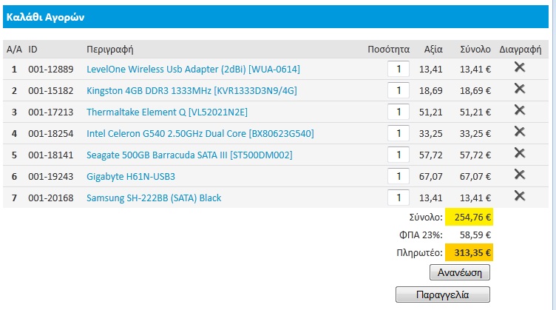This screenshot has width=556, height=310.
Task: Focus quantity field for Thermaltake Element Q
Action: point(399,112)
